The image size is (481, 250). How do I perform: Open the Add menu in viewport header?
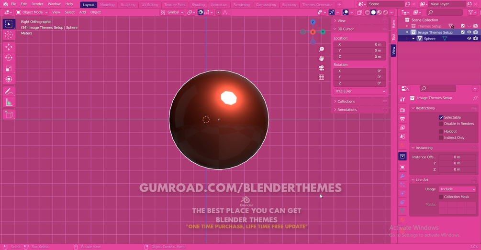coord(82,12)
